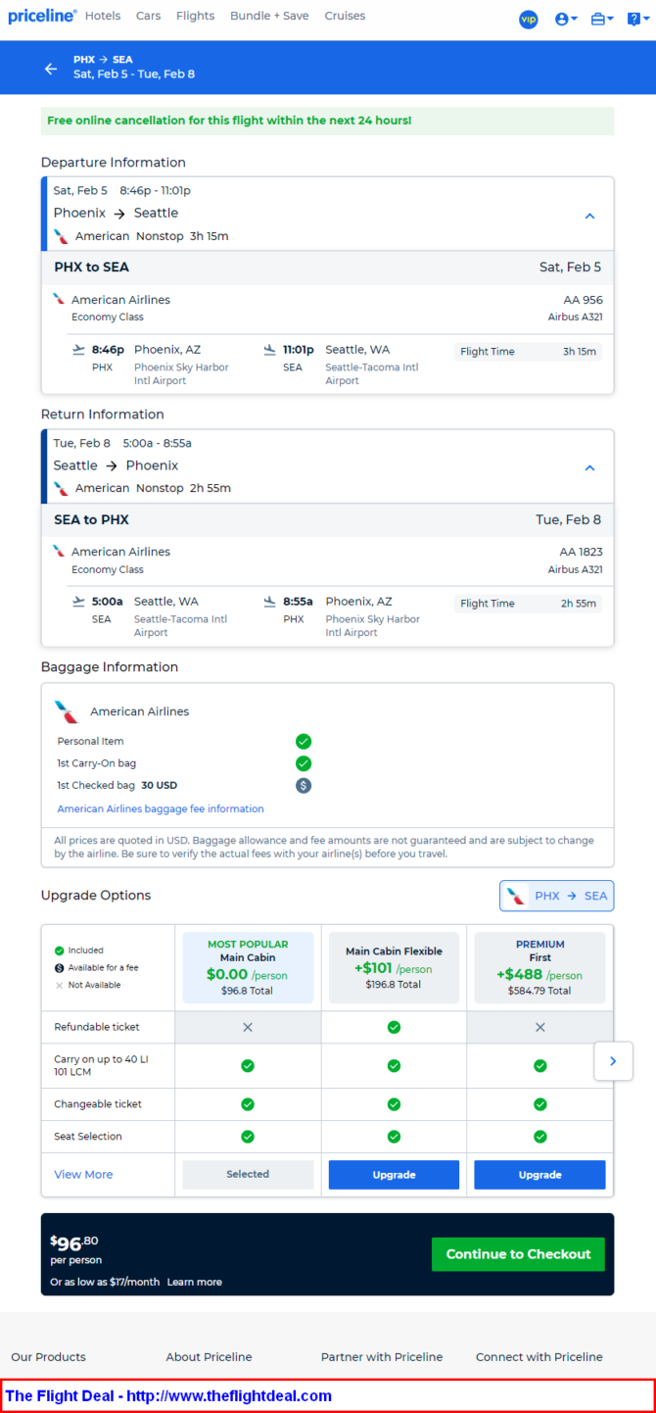Select the PHX to SEA upgrade leg tab

[x=557, y=896]
